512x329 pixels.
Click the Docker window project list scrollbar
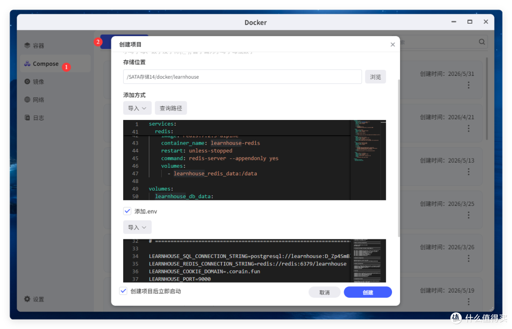pos(487,99)
